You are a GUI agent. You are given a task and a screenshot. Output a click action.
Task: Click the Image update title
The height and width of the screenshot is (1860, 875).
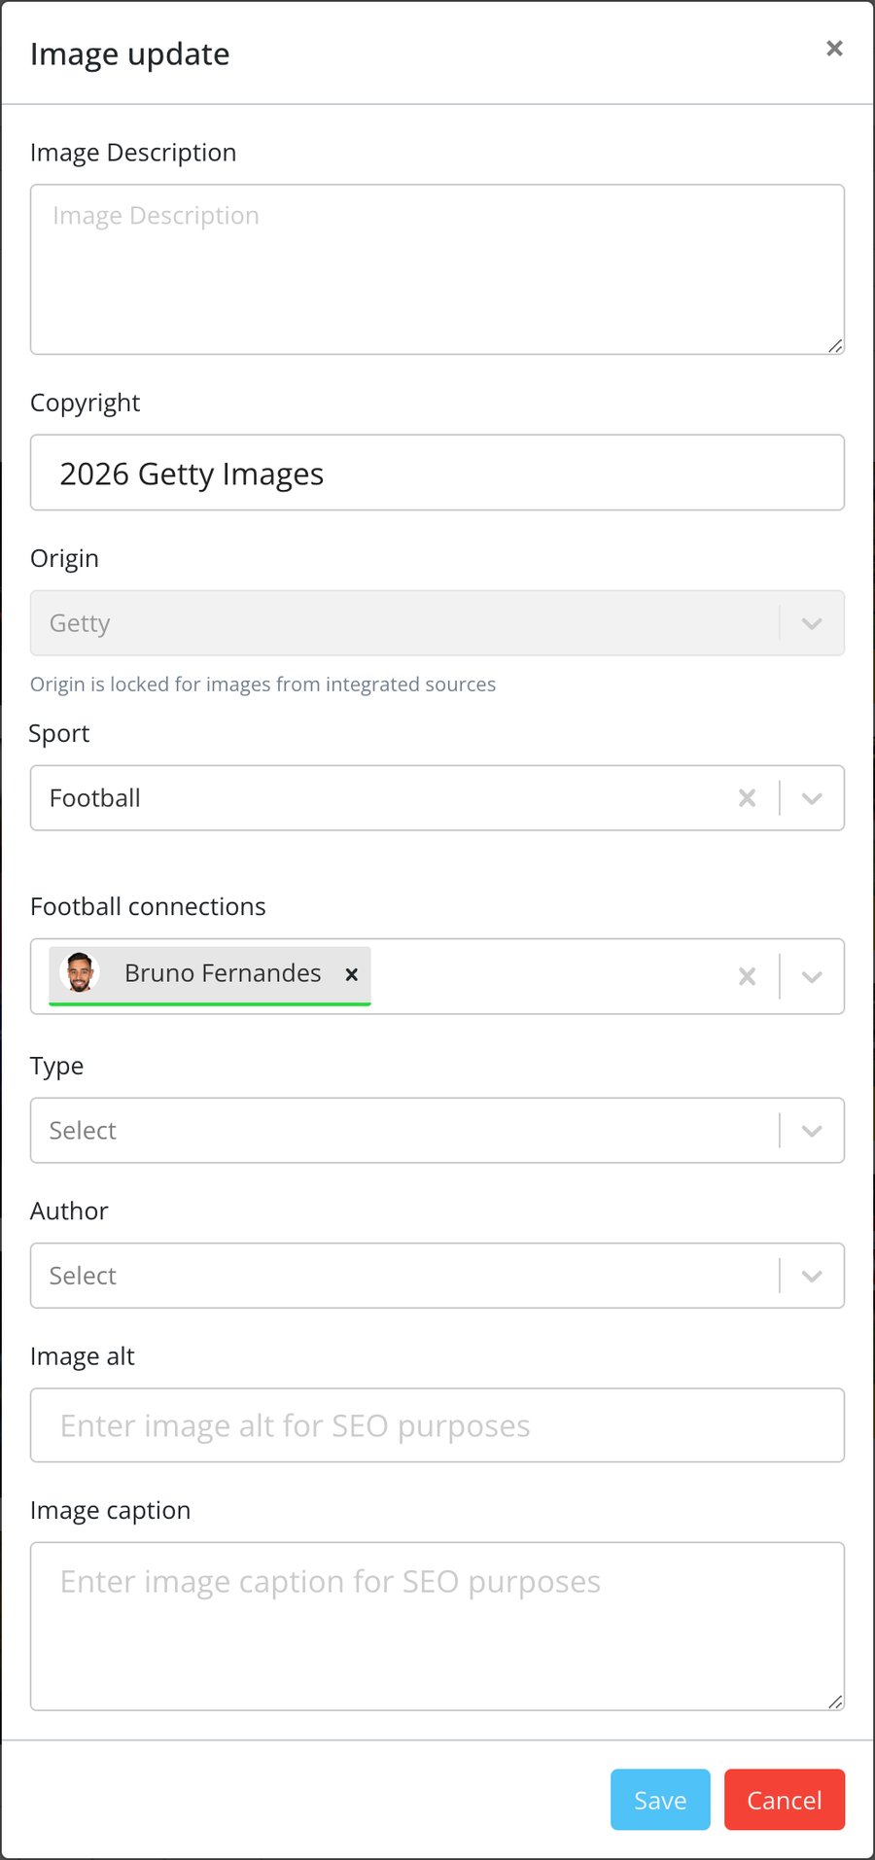tap(130, 54)
